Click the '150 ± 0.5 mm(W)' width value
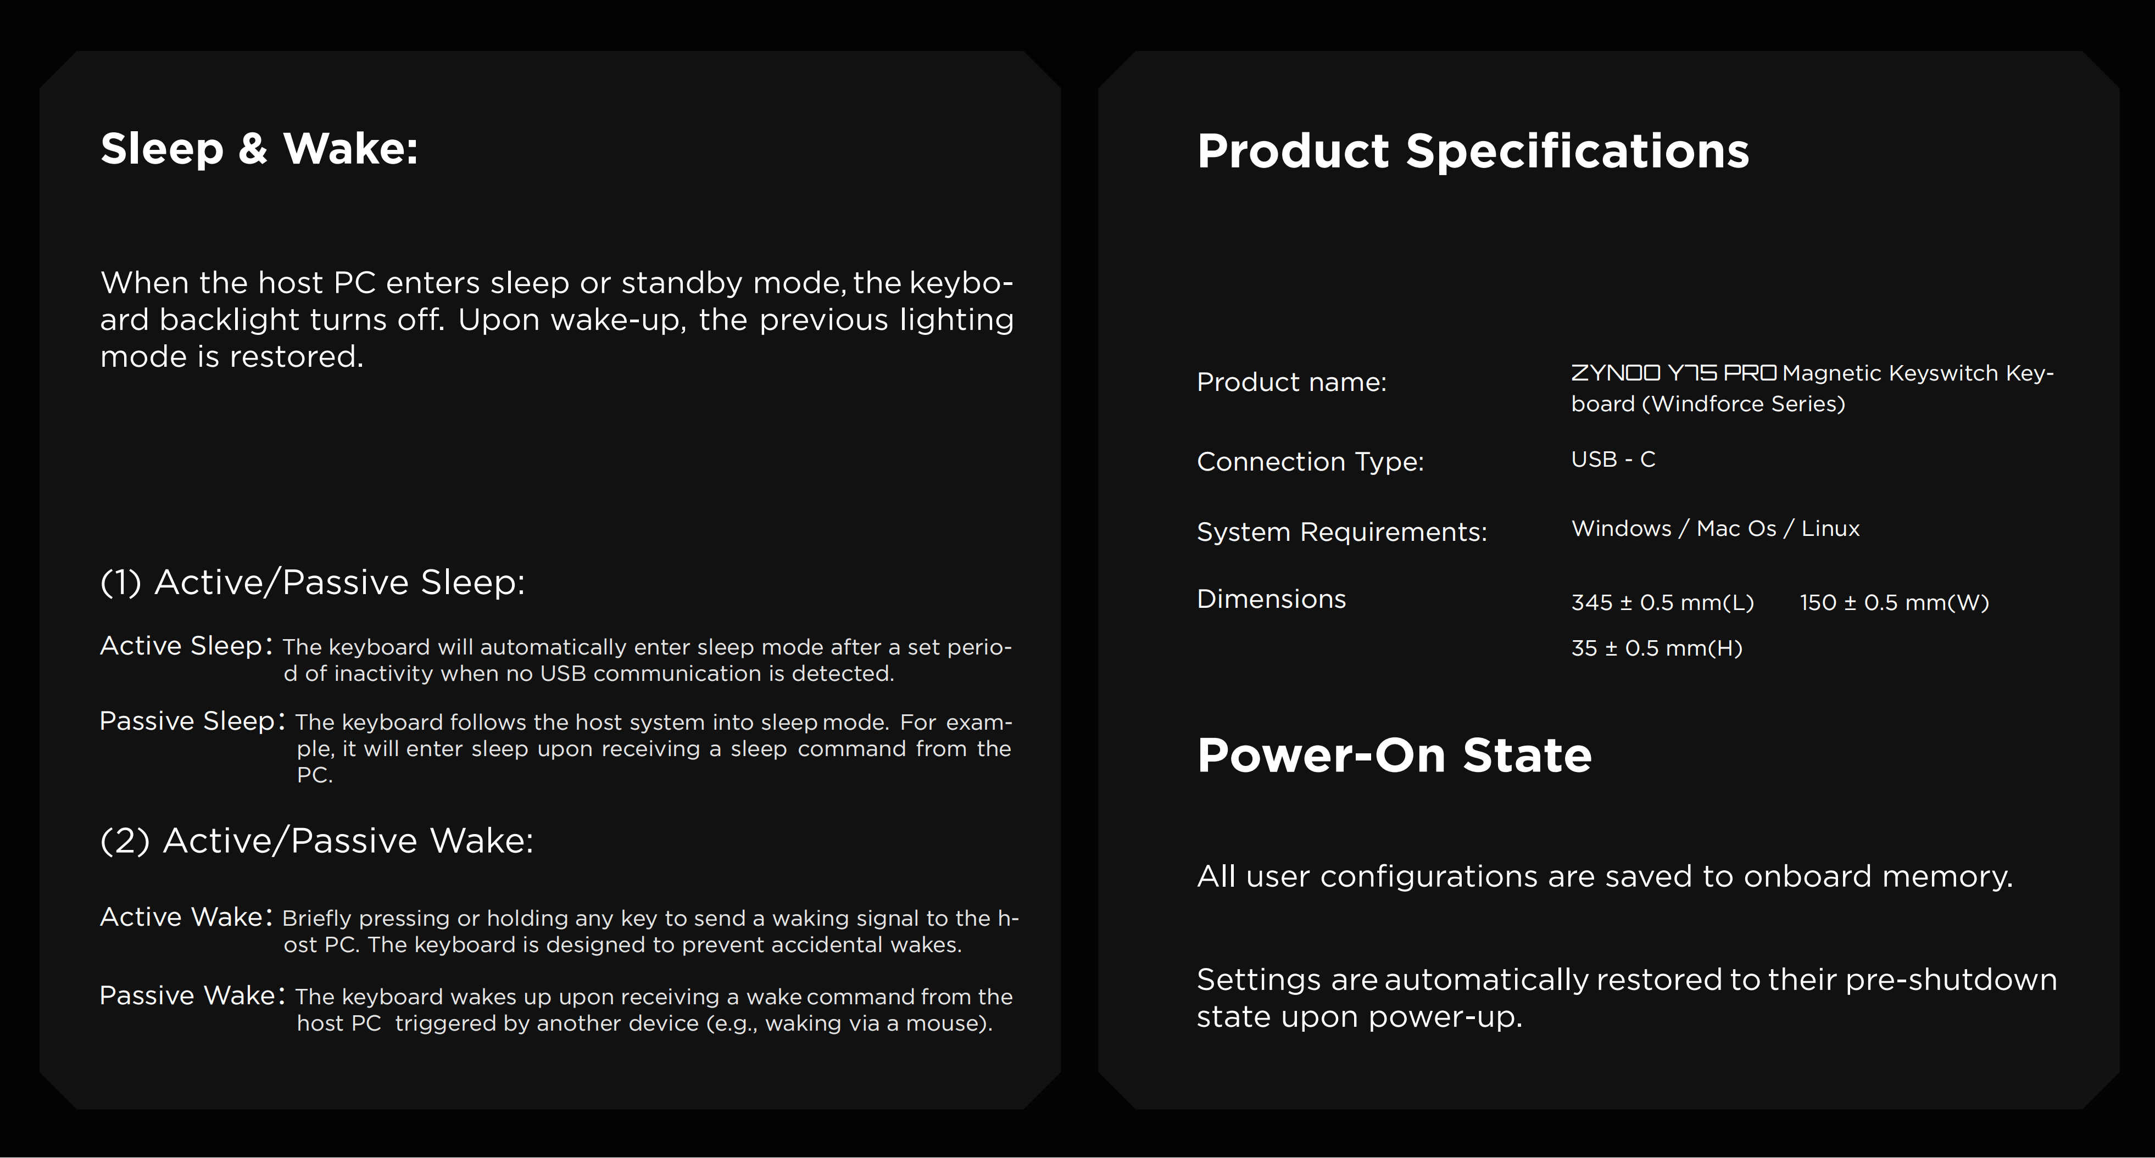This screenshot has width=2155, height=1158. point(1893,603)
